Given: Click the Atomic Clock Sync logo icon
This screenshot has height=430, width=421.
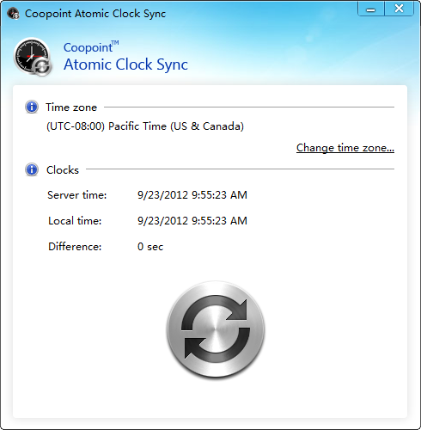Looking at the screenshot, I should click(x=33, y=57).
